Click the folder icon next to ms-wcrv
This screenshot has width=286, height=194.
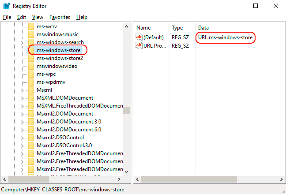coord(31,26)
